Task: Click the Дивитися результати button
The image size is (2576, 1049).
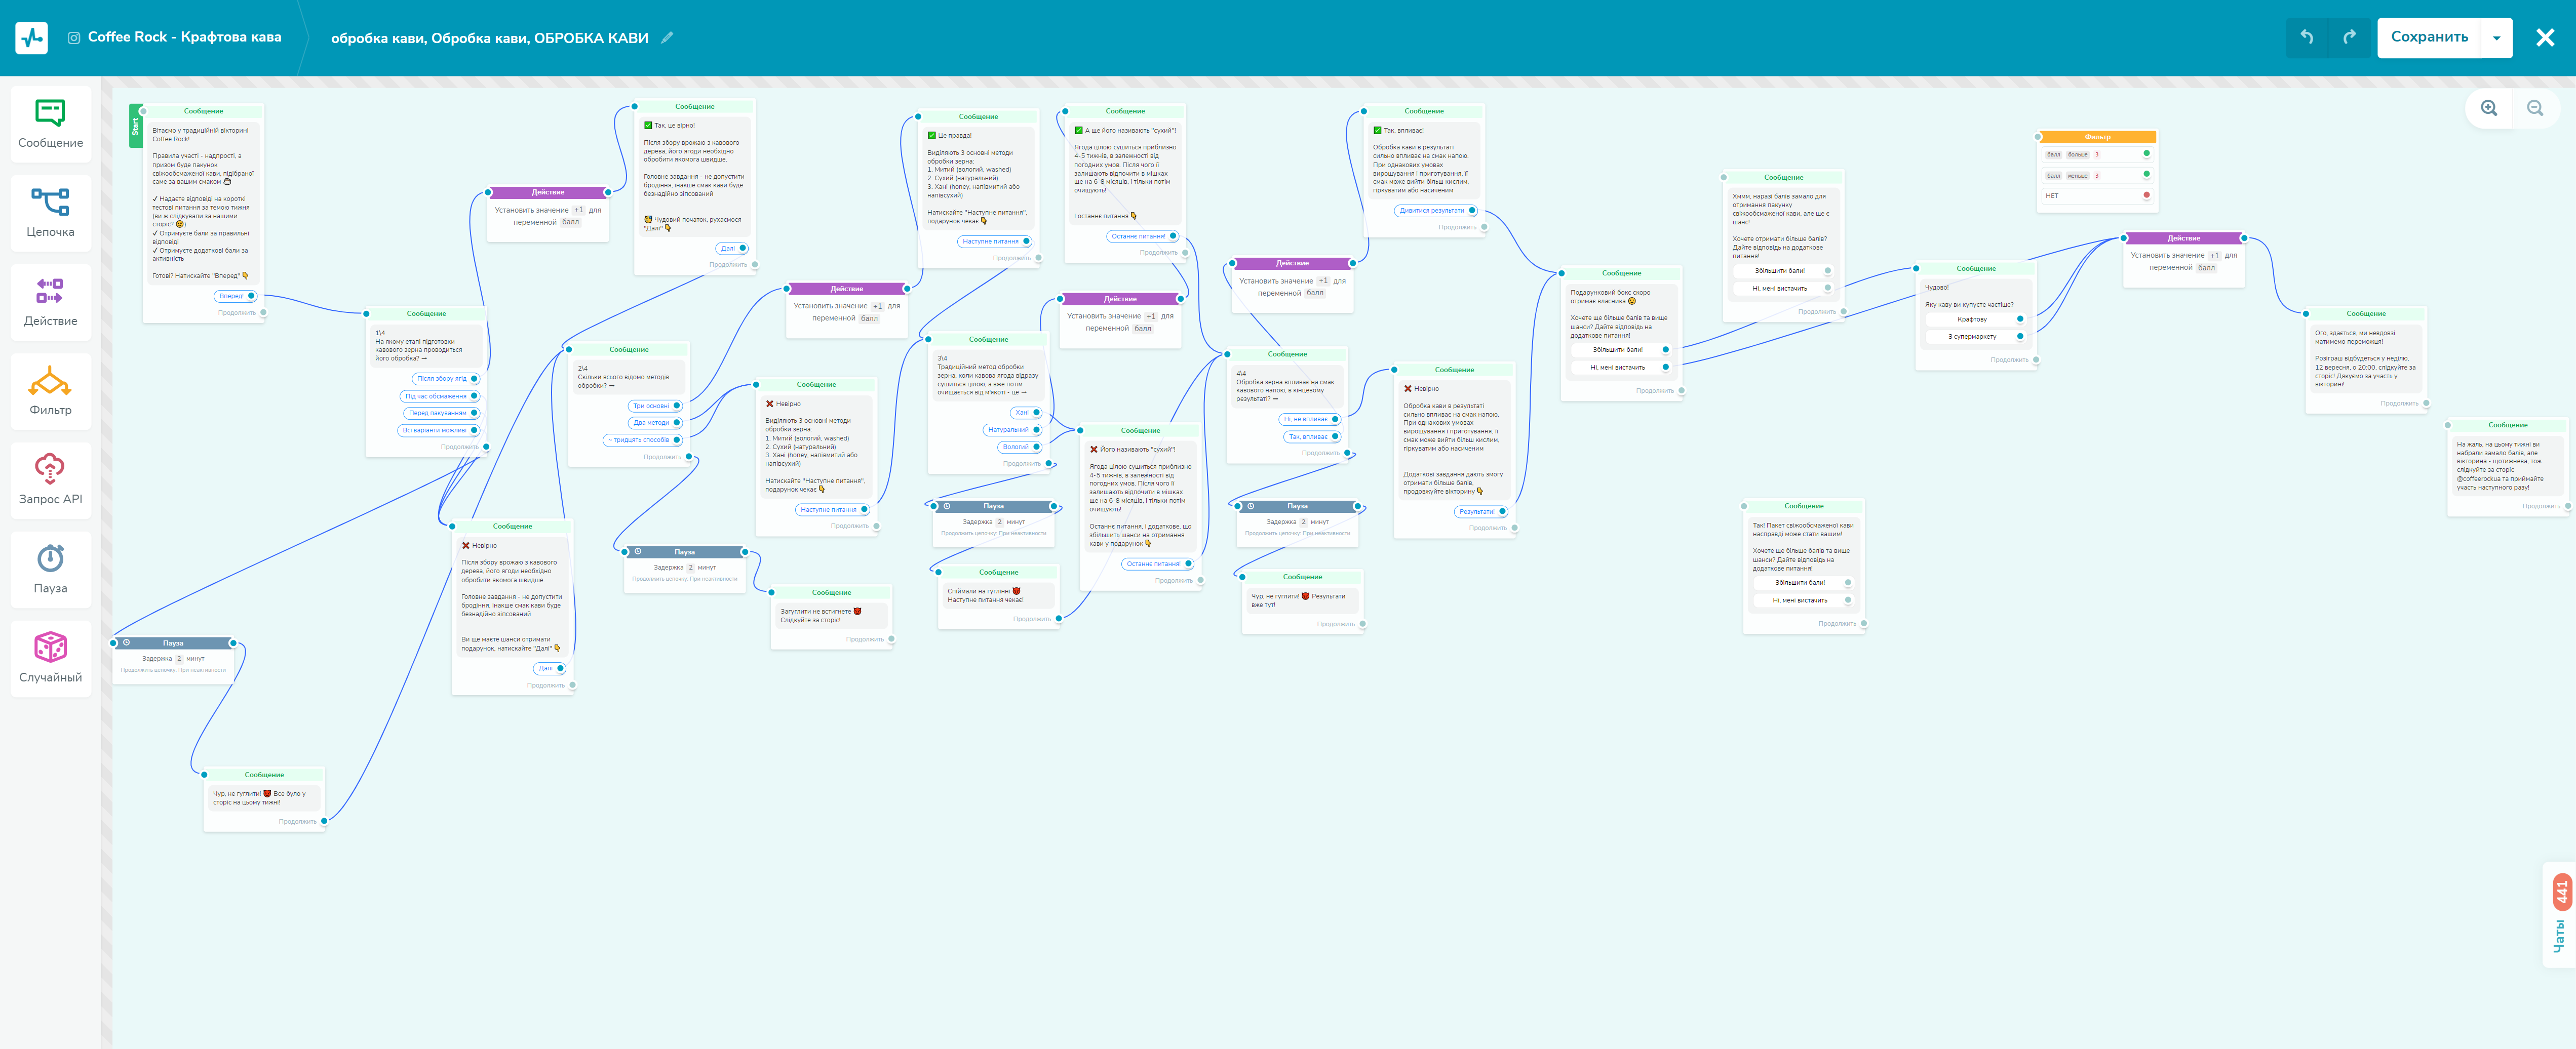Action: [x=1436, y=211]
